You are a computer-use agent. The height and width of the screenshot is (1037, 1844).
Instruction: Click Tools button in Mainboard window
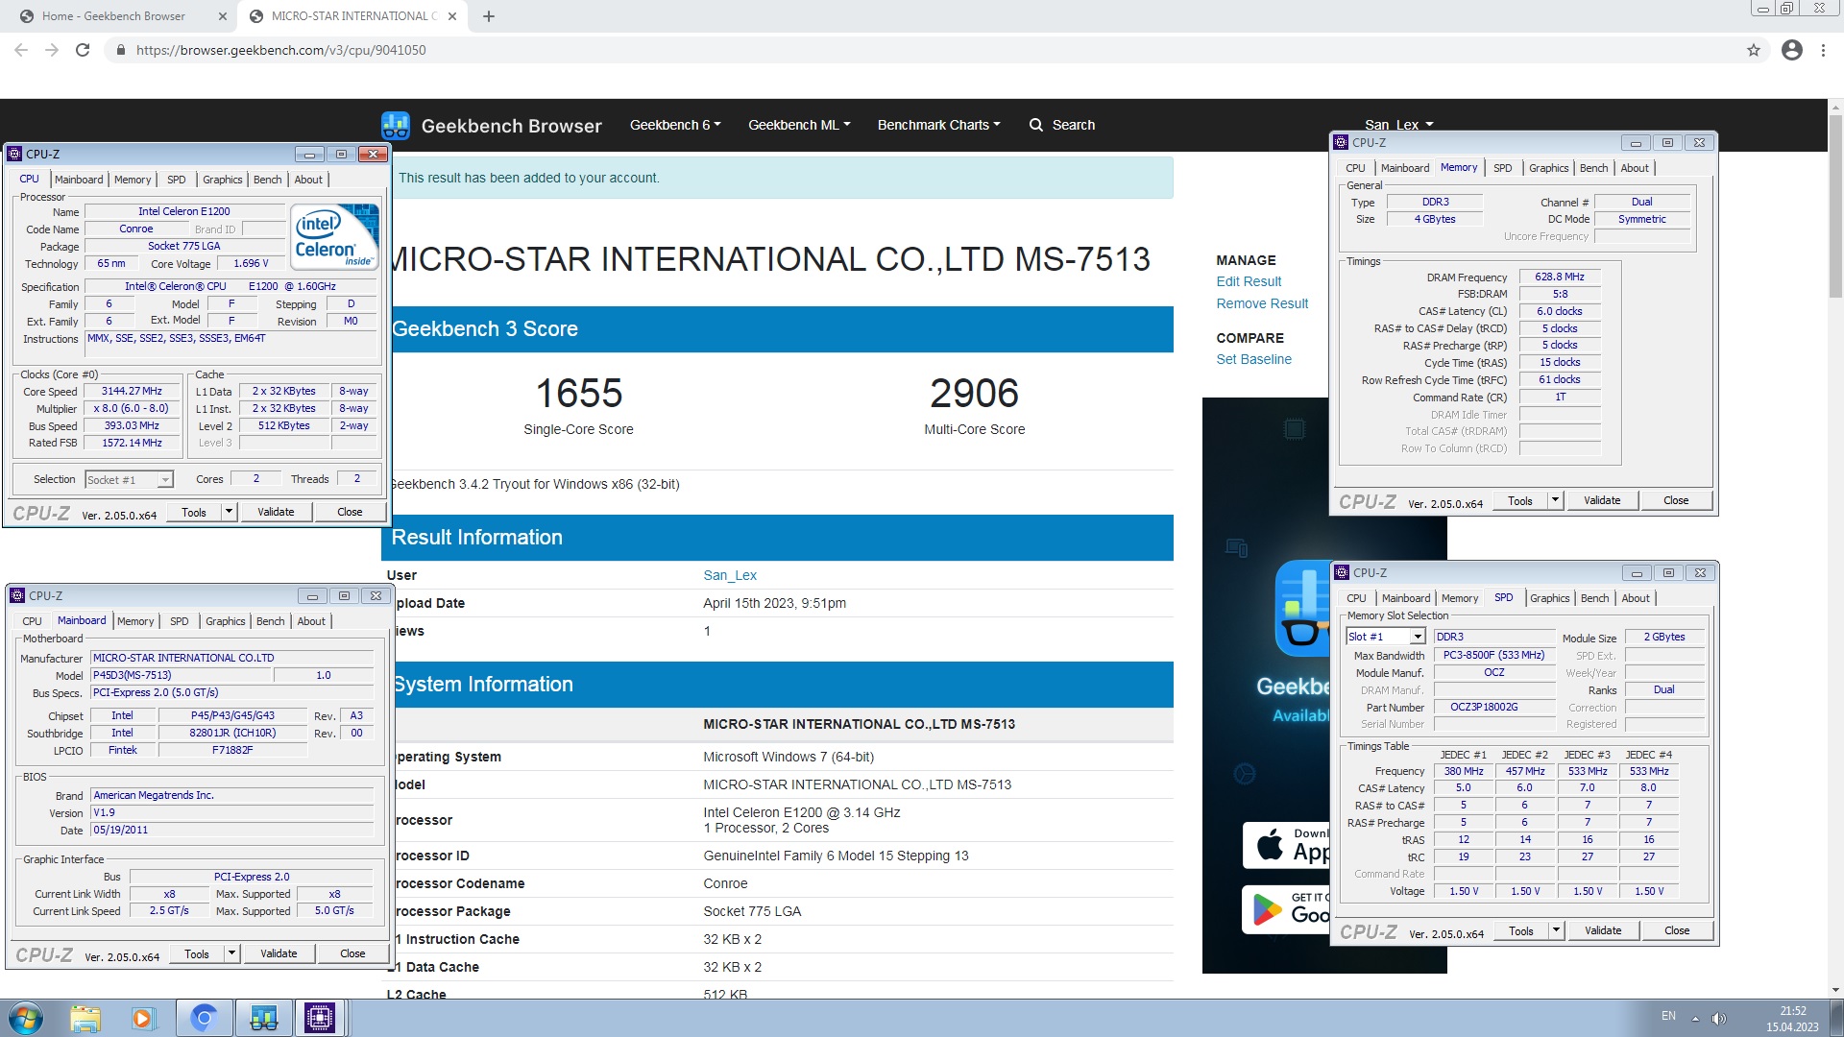coord(197,953)
